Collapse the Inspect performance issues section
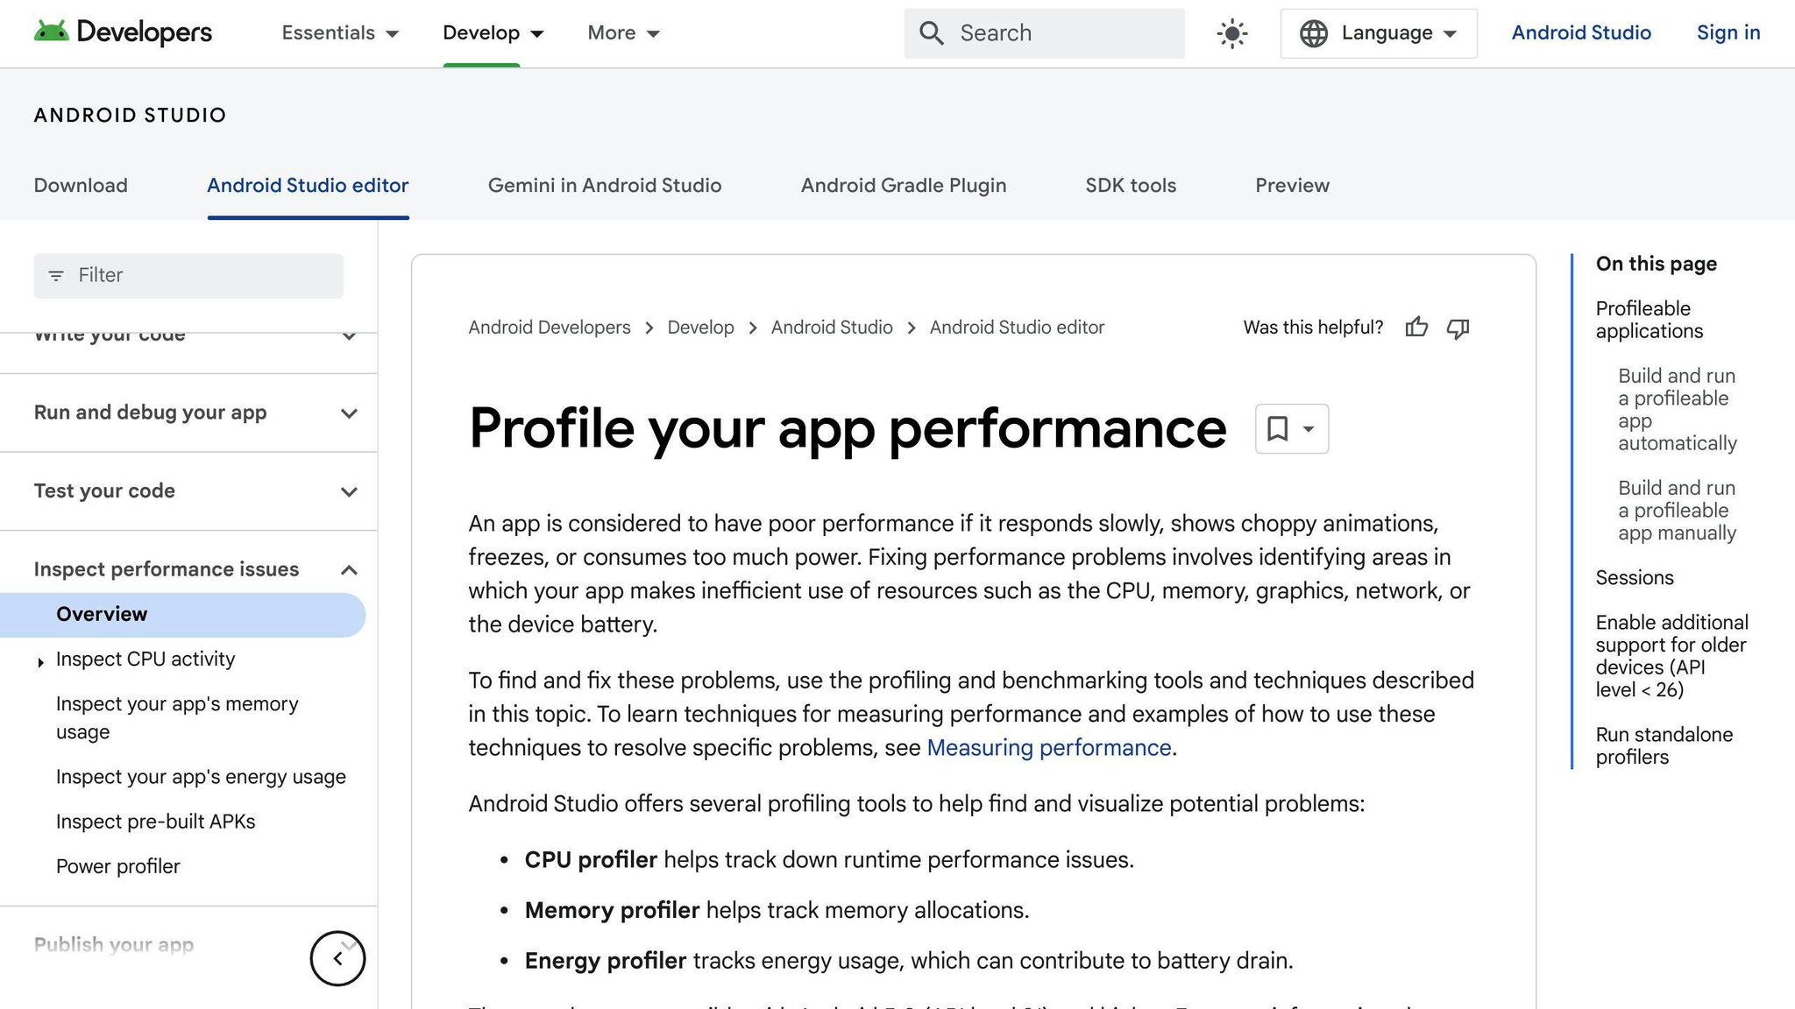Image resolution: width=1795 pixels, height=1009 pixels. pos(349,569)
